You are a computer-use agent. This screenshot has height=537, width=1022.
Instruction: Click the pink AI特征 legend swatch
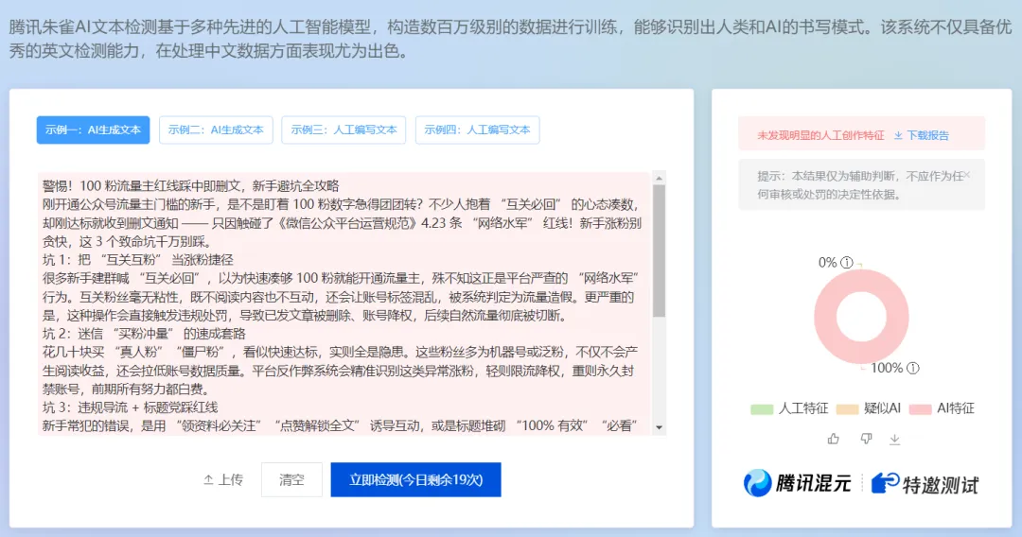click(x=920, y=409)
